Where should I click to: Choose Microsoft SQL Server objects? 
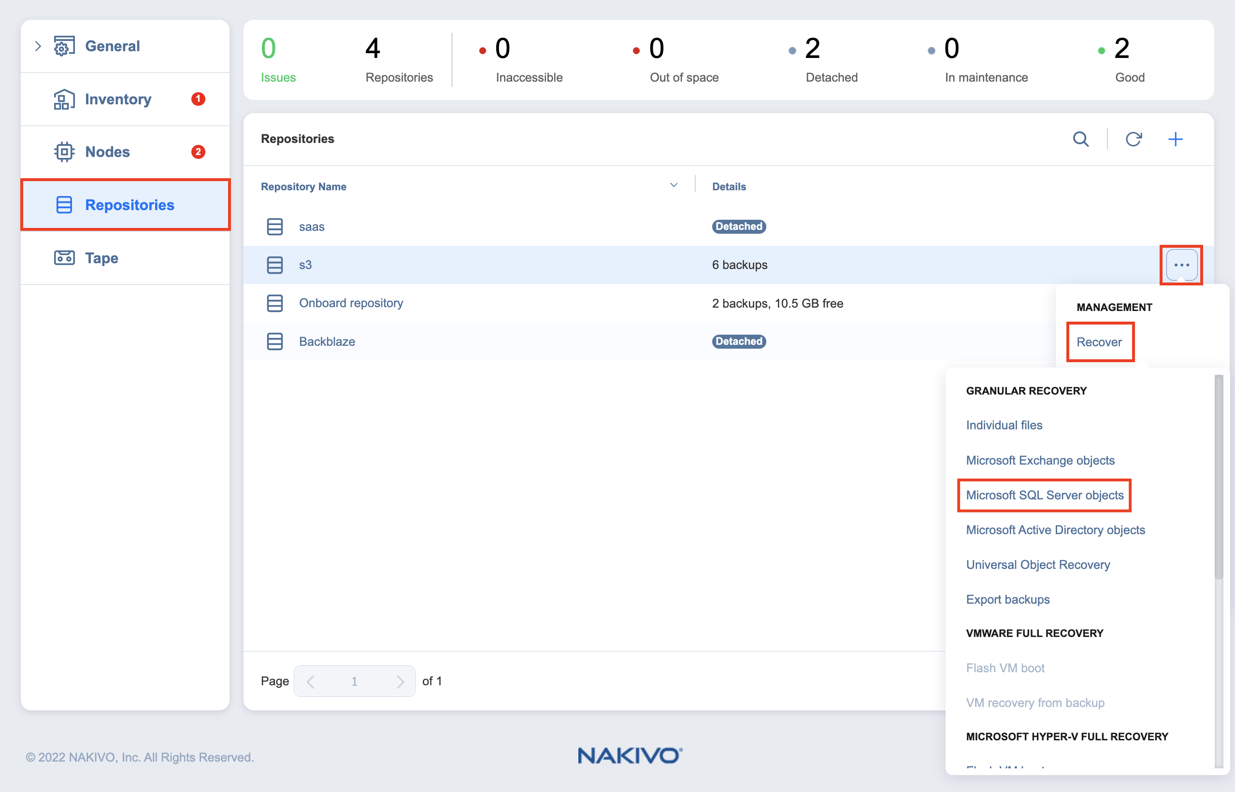pyautogui.click(x=1045, y=495)
